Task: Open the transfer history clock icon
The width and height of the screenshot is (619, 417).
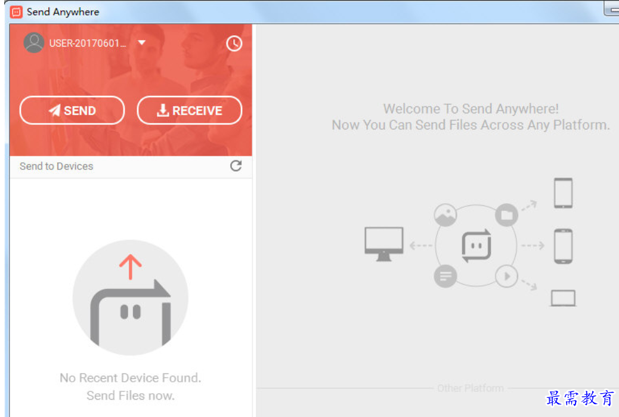Action: coord(234,44)
